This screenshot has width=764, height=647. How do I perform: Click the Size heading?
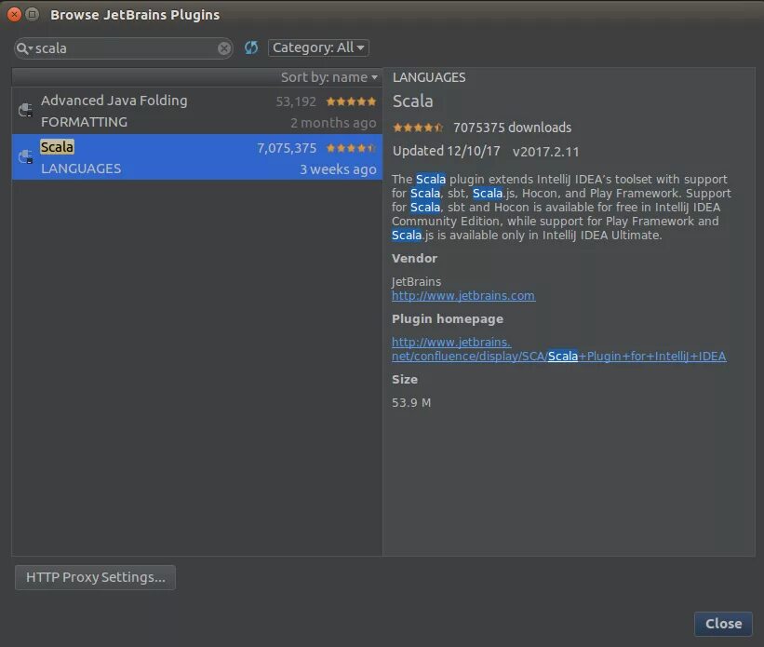405,379
